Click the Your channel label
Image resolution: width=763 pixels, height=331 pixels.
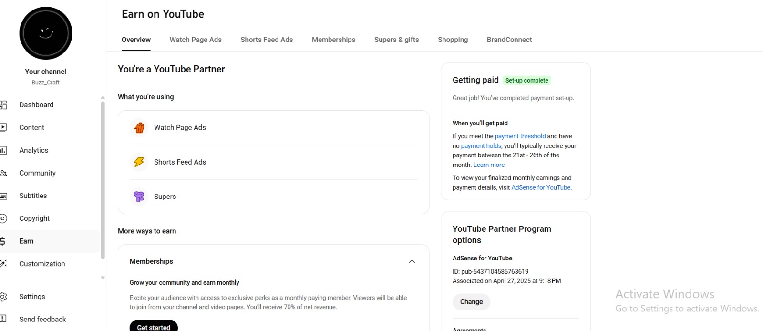[46, 72]
